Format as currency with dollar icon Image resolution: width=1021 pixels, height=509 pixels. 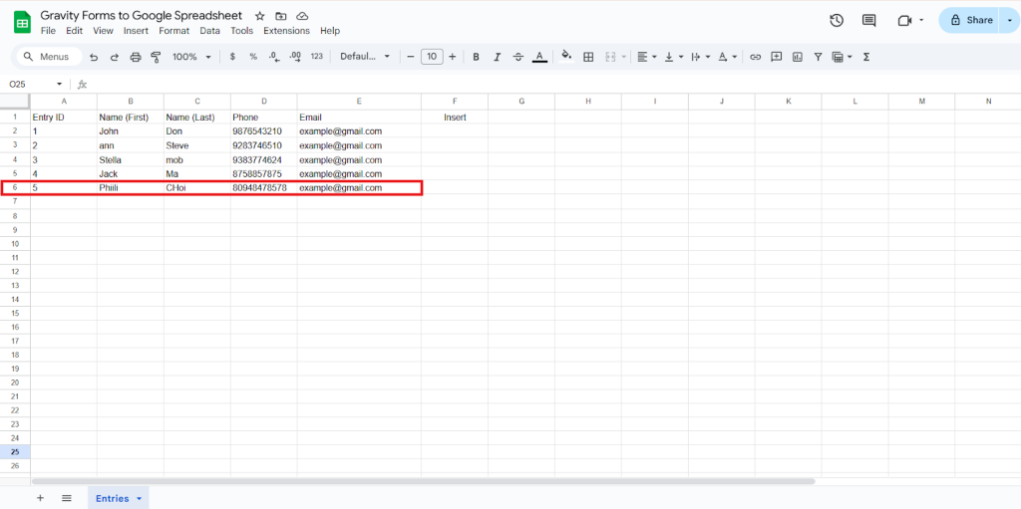click(232, 57)
